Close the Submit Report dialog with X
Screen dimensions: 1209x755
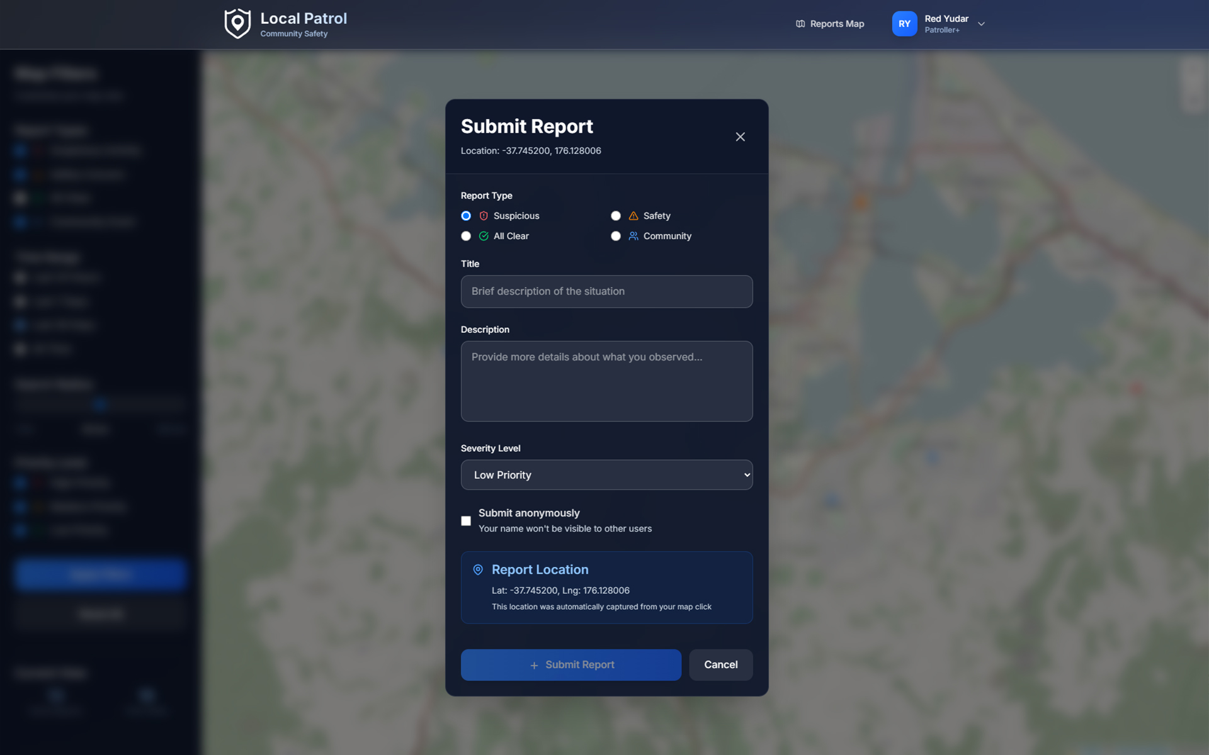(741, 137)
